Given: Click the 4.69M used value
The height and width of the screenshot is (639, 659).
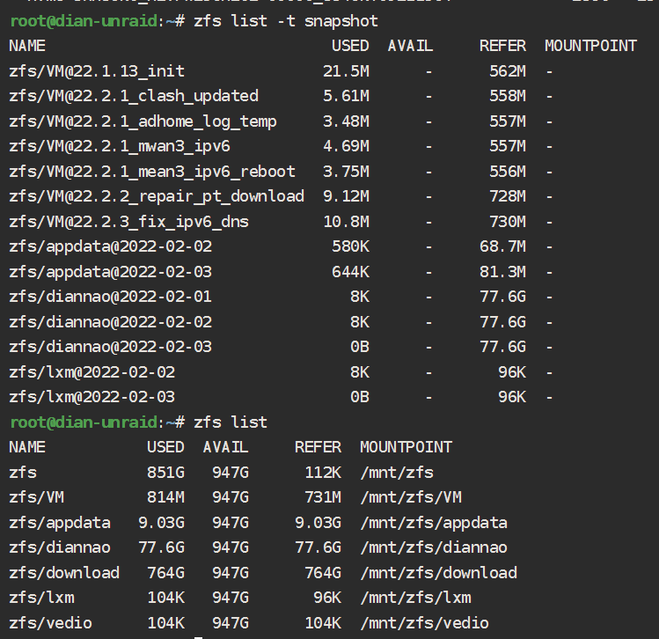Looking at the screenshot, I should tap(347, 146).
